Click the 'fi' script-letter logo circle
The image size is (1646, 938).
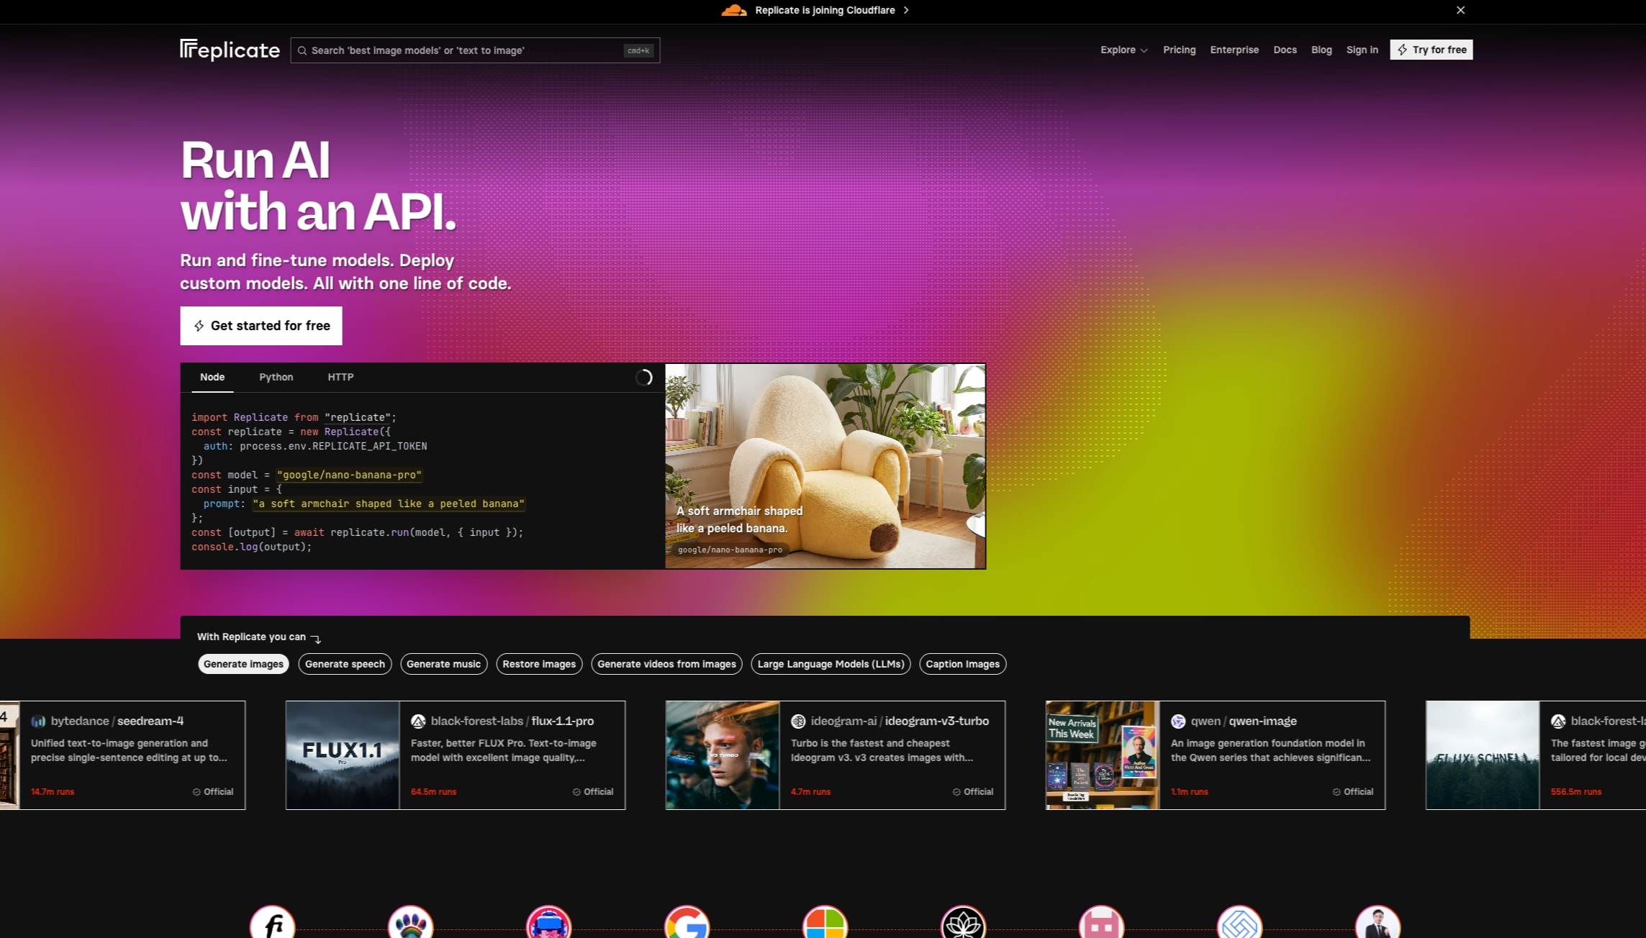click(272, 923)
